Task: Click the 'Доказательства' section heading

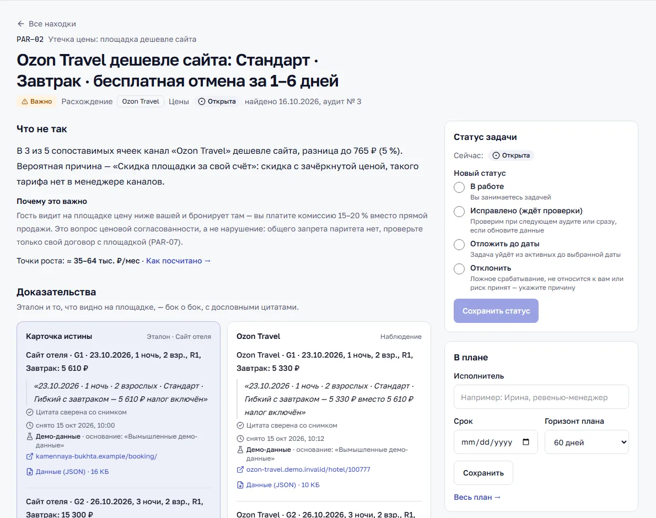Action: tap(56, 292)
